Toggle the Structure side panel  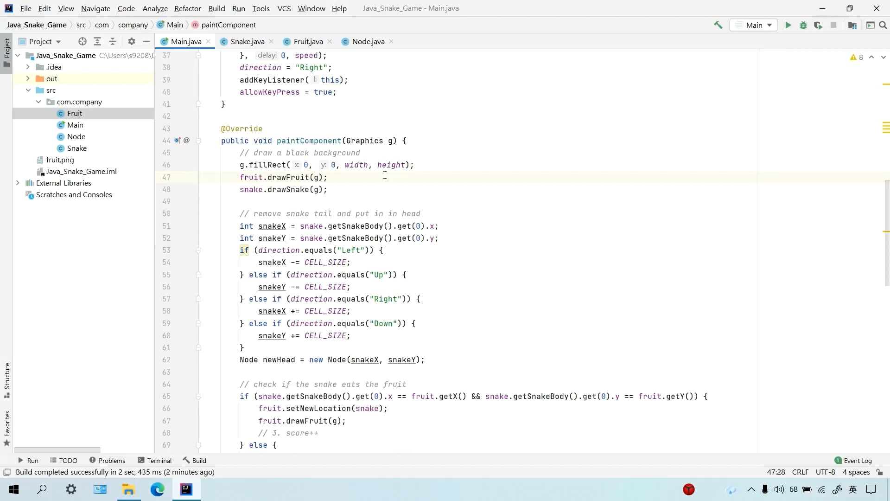tap(7, 380)
